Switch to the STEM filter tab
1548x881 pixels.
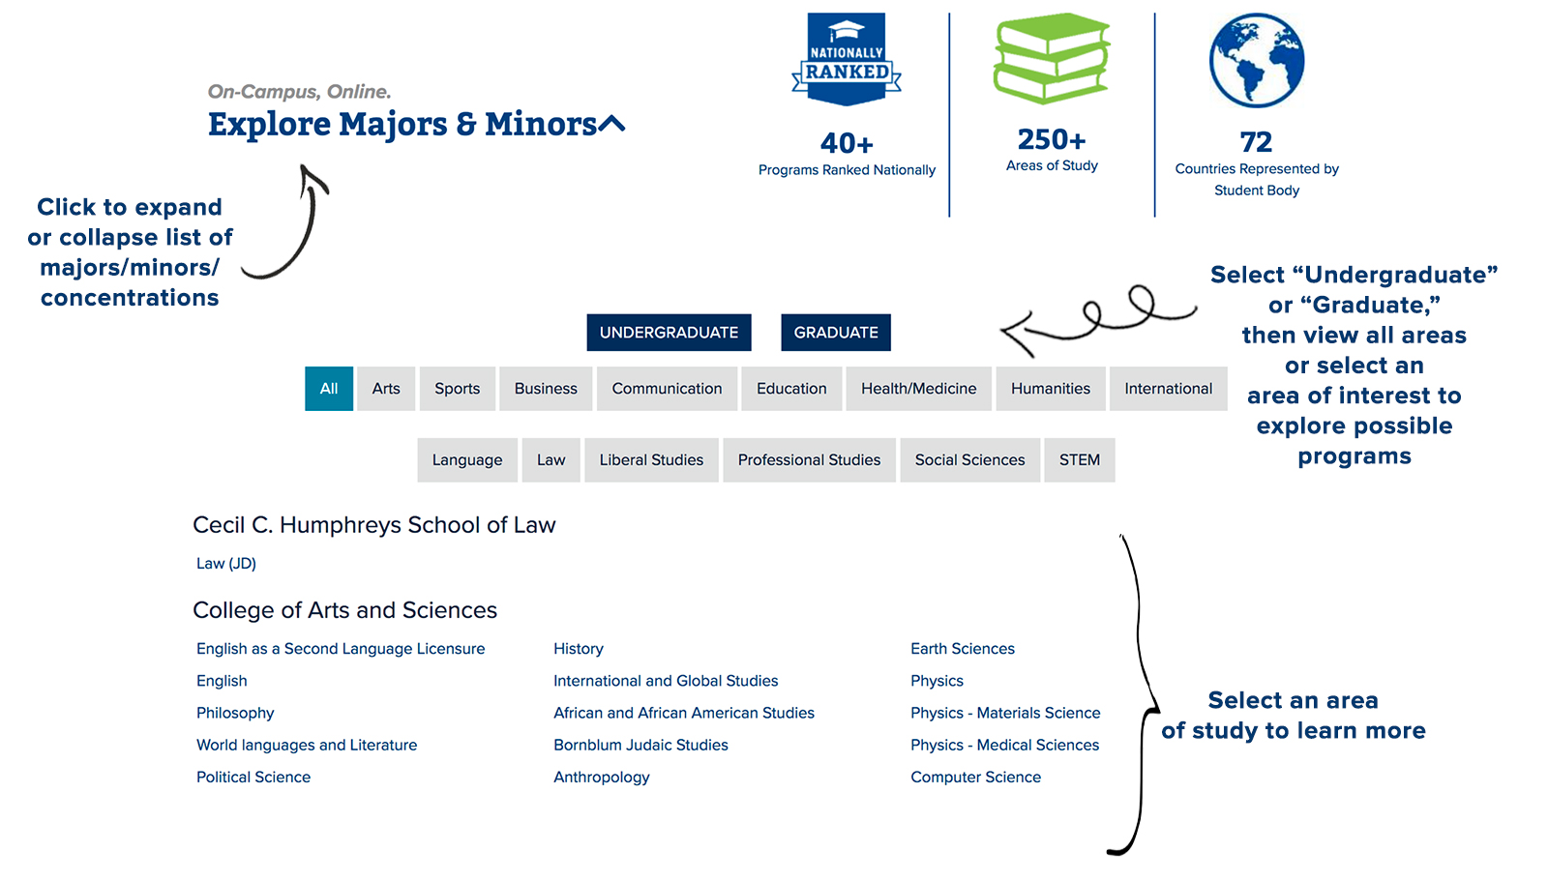coord(1079,459)
